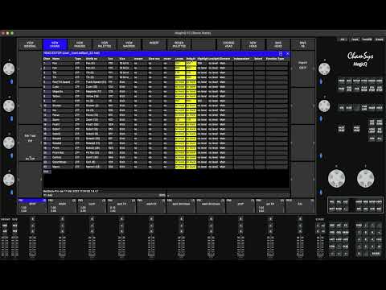Viewport: 386px width, 290px height.
Task: Open the HELP window button
Action: tap(380, 81)
